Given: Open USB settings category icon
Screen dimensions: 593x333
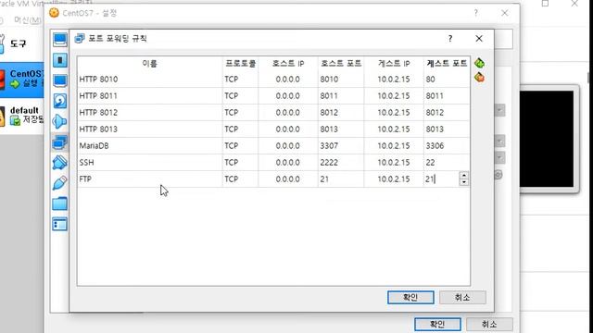Looking at the screenshot, I should point(59,183).
